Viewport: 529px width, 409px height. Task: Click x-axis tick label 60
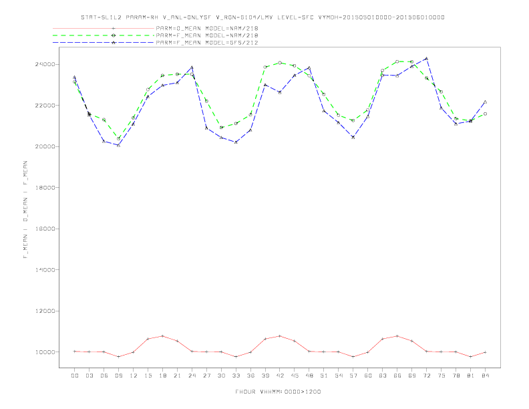point(368,376)
